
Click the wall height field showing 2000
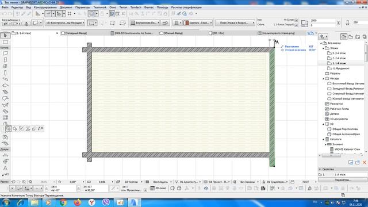323,21
